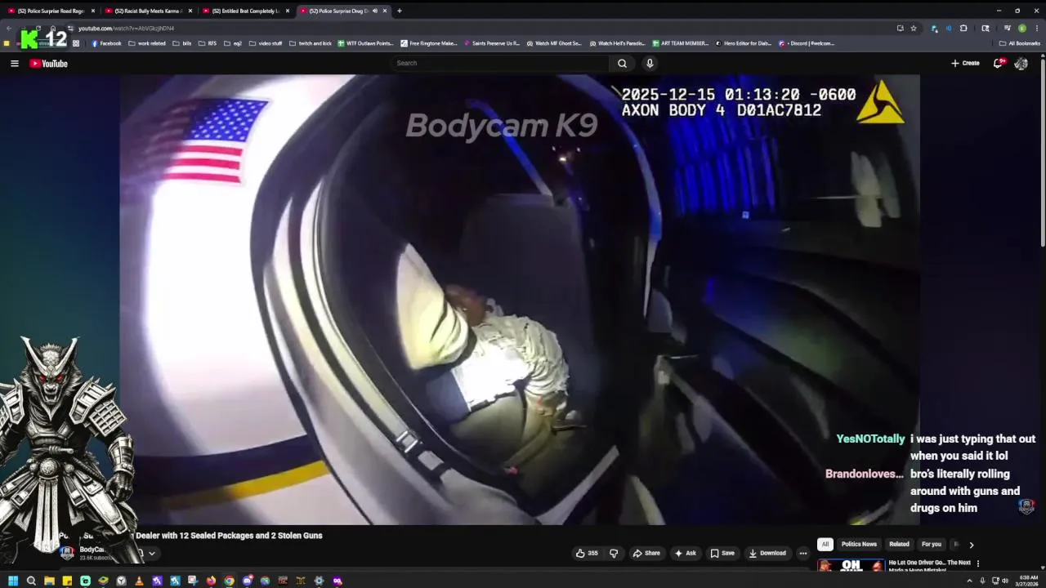Open Windows taskbar search

[x=31, y=581]
